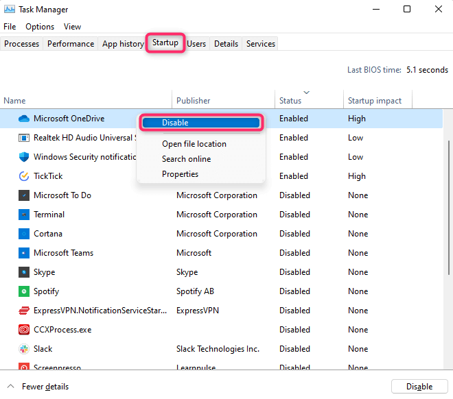
Task: Click the Realtek HD Audio icon
Action: 24,138
